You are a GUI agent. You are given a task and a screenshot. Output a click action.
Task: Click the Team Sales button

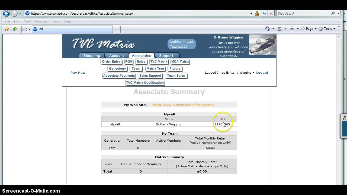tap(176, 76)
